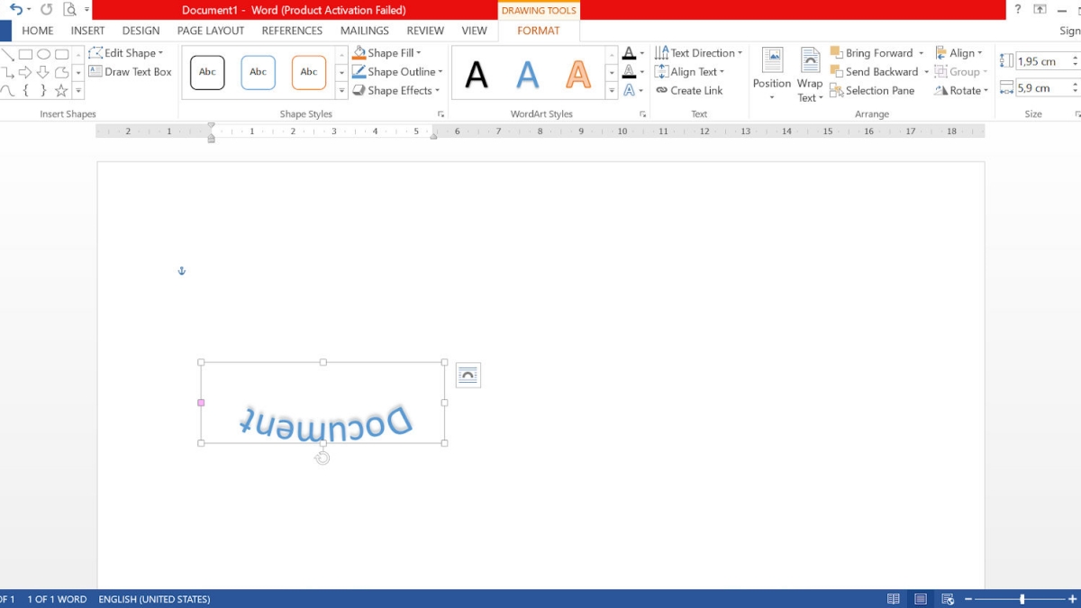This screenshot has width=1081, height=608.
Task: Apply the blue WordArt style A
Action: click(x=528, y=74)
